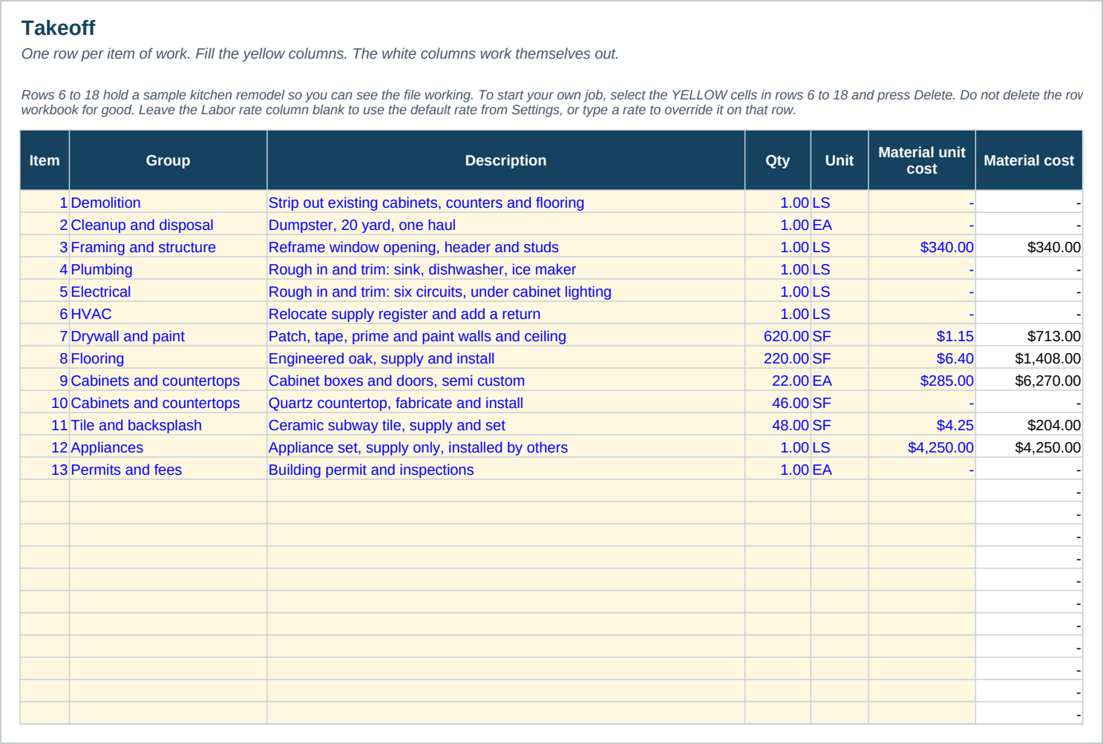This screenshot has width=1103, height=744.
Task: Click the Description column header
Action: pyautogui.click(x=505, y=160)
